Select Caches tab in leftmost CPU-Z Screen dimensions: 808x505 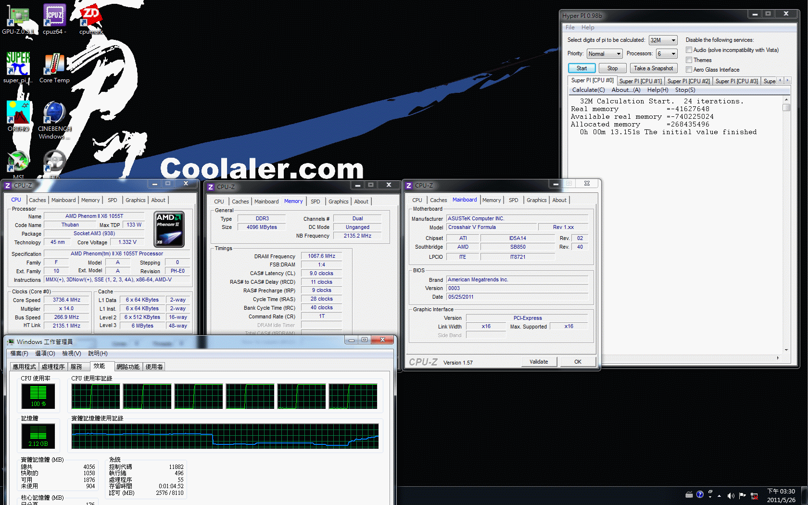pos(38,200)
